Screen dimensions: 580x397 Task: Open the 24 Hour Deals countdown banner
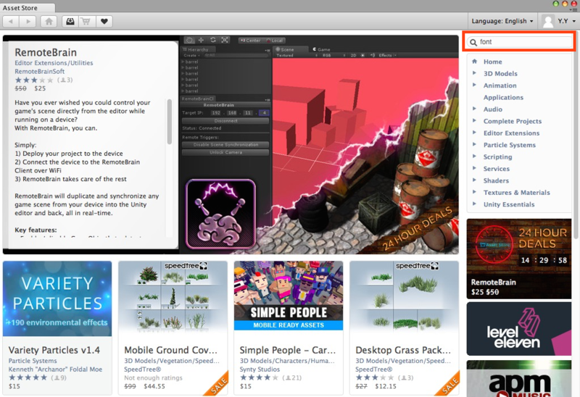pyautogui.click(x=519, y=259)
